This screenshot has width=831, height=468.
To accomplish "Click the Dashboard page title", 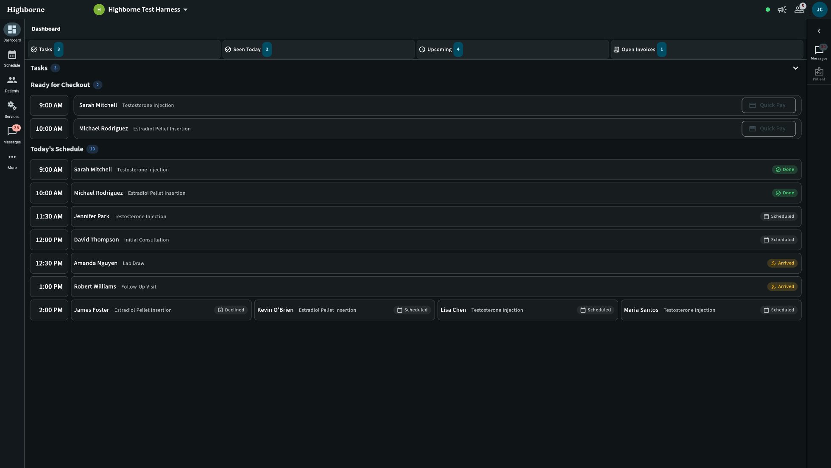I will (46, 29).
